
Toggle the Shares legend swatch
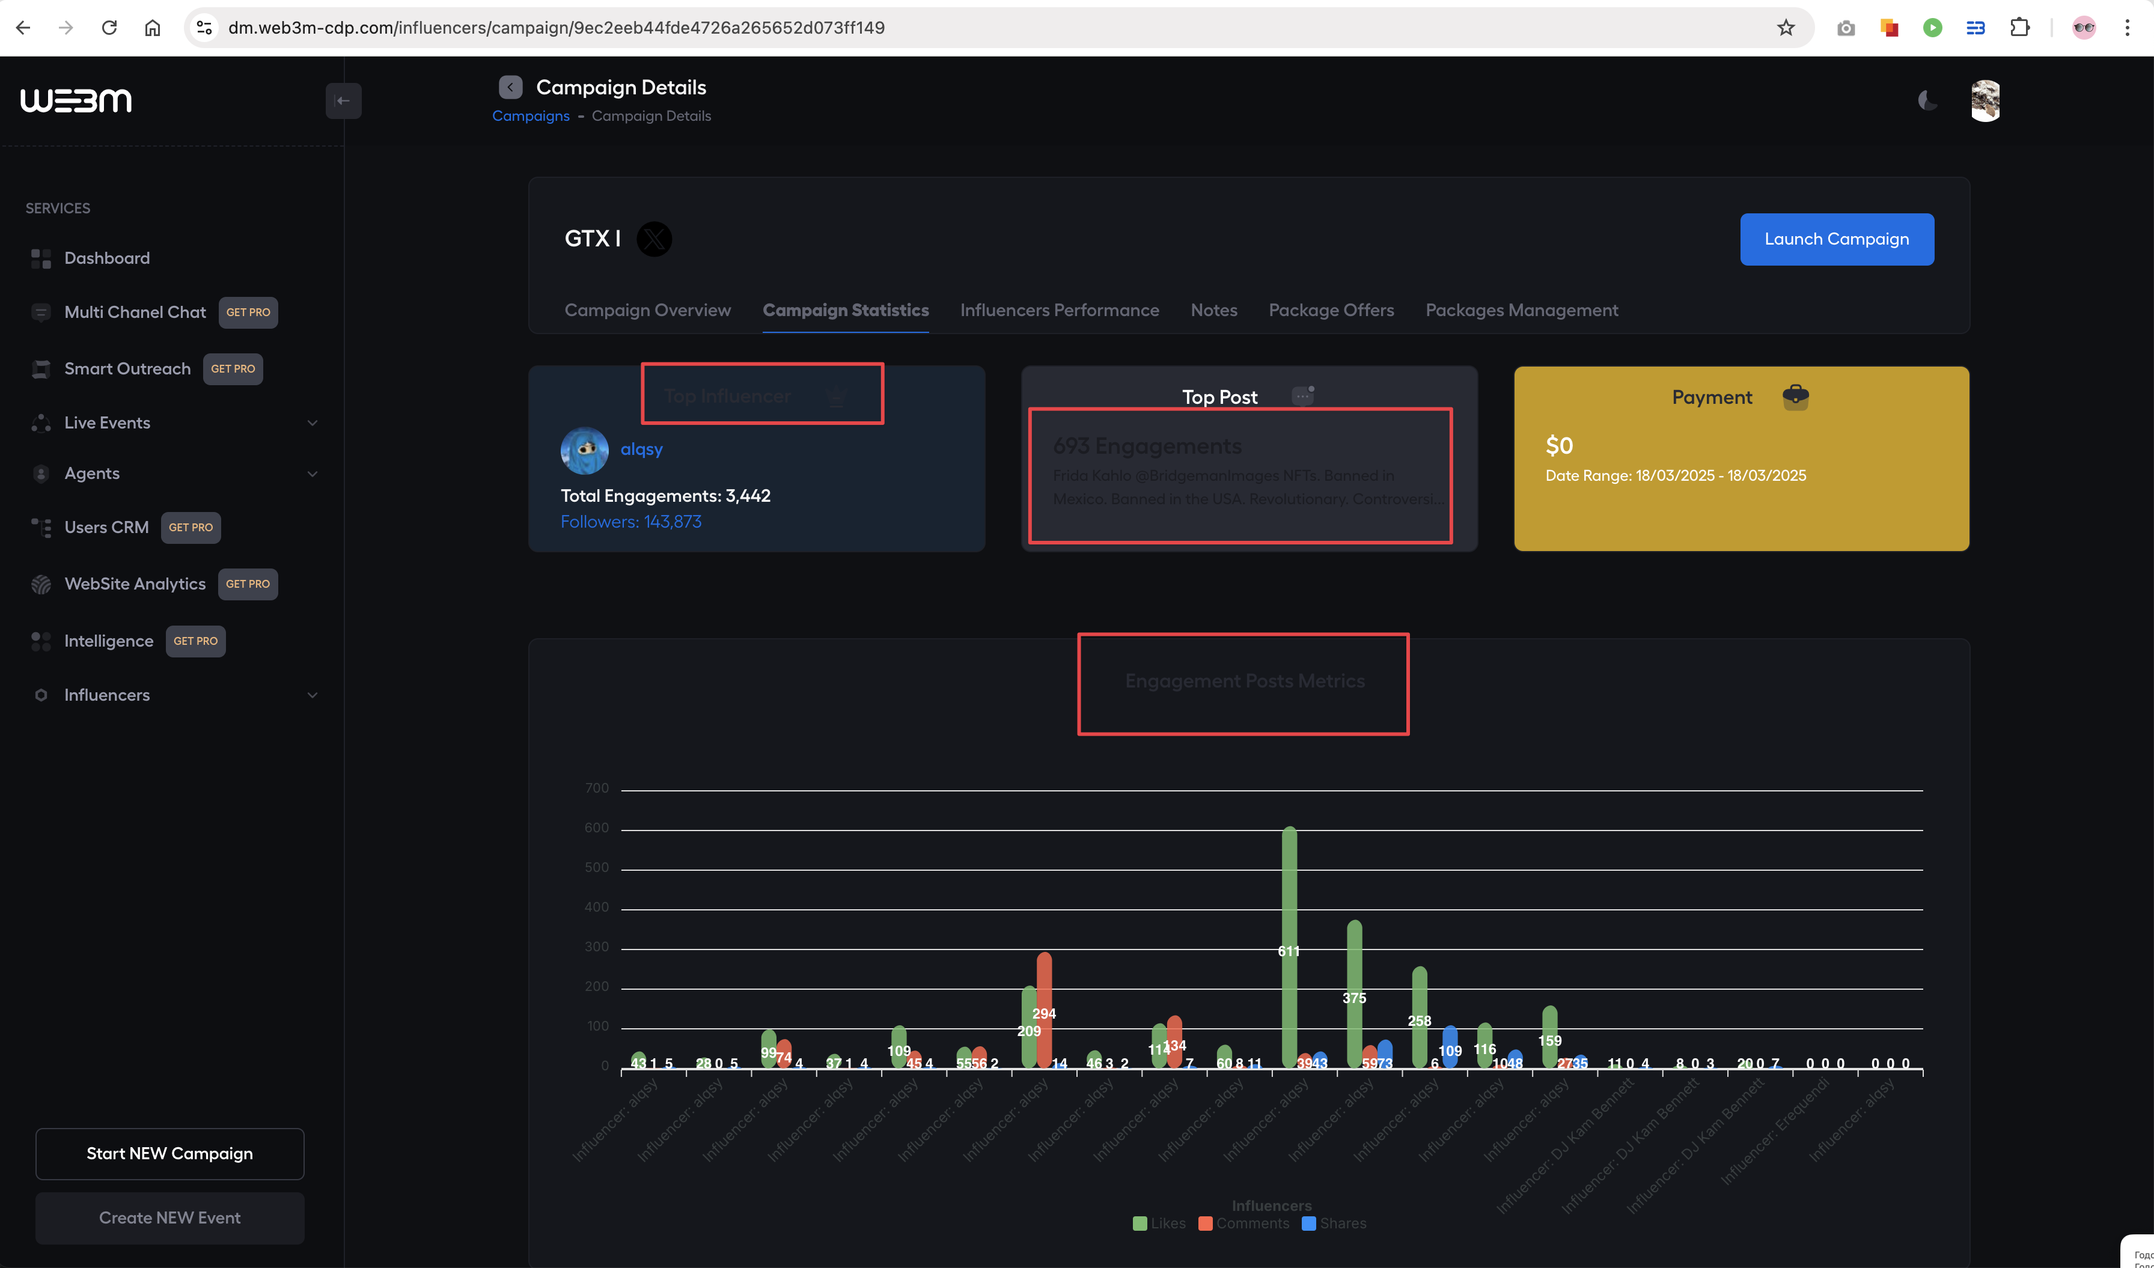pyautogui.click(x=1308, y=1224)
